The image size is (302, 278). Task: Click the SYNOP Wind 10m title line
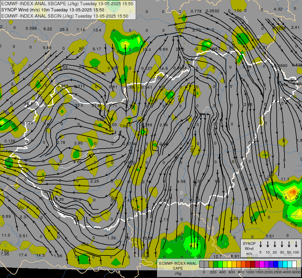tap(52, 10)
